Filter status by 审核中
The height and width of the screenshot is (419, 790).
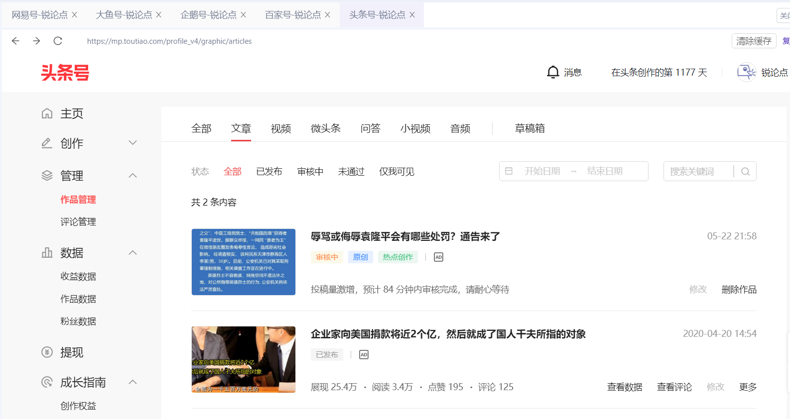(310, 172)
